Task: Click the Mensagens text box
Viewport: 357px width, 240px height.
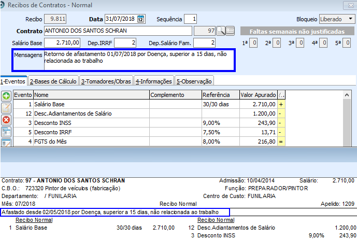Action: pos(139,60)
